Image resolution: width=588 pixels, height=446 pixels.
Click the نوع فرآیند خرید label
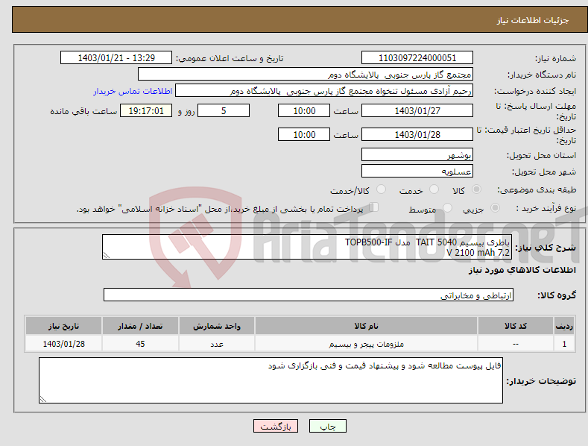(546, 208)
